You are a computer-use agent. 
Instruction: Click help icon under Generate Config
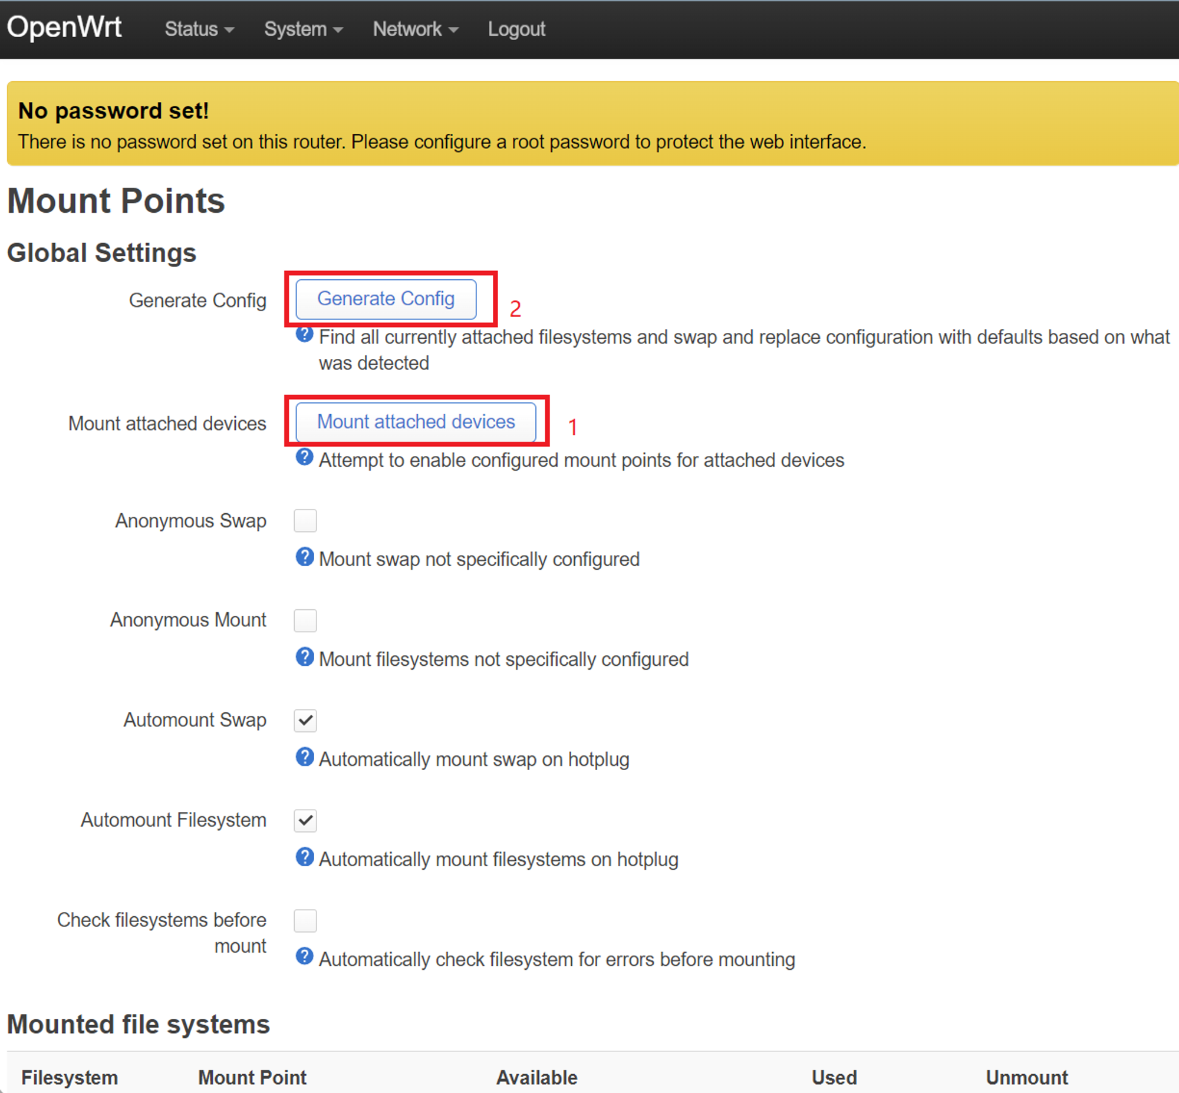pyautogui.click(x=304, y=335)
